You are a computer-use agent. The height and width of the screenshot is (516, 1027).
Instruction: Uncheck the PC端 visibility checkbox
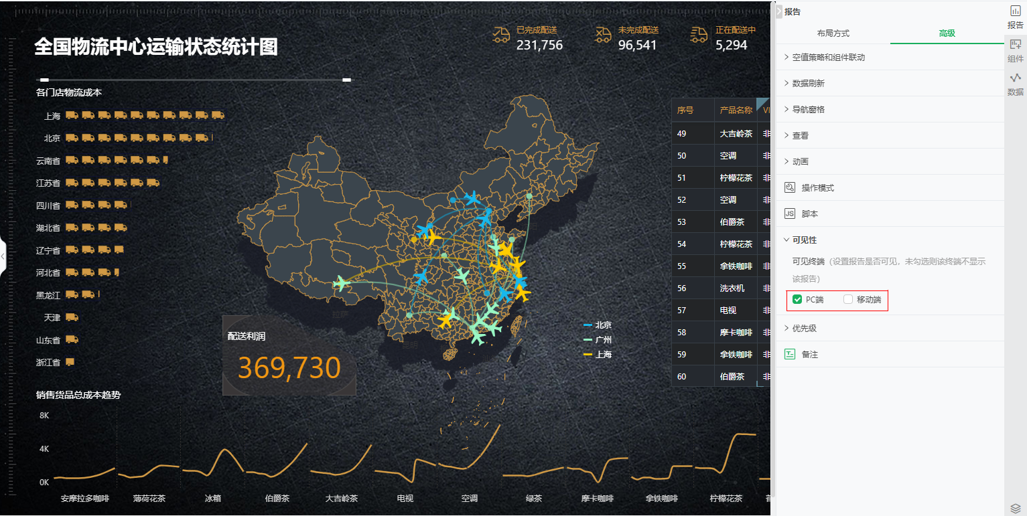pos(797,299)
